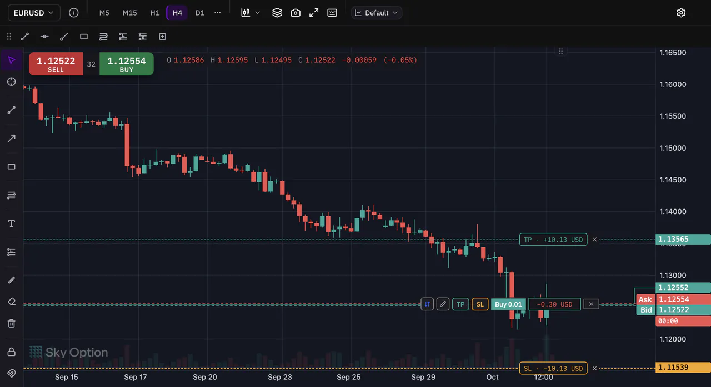
Task: Remove the stop loss level
Action: [x=594, y=369]
